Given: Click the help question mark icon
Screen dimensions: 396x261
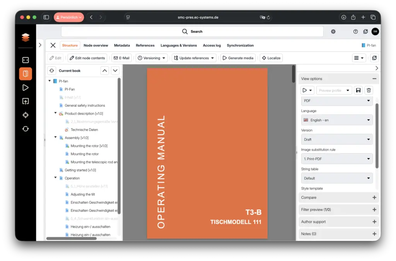Looking at the screenshot, I should click(x=355, y=32).
